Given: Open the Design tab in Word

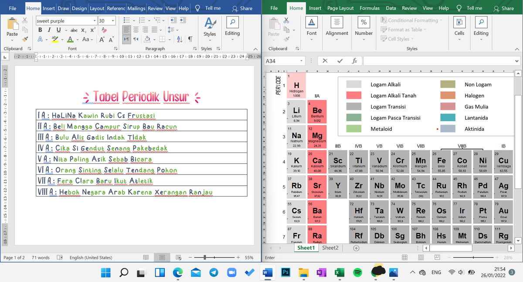Looking at the screenshot, I should (79, 8).
